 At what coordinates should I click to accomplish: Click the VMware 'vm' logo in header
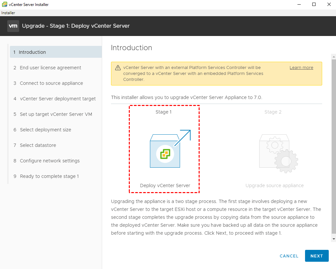pos(13,26)
